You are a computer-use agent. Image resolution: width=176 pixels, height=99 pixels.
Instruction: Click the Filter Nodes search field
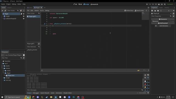13,10
